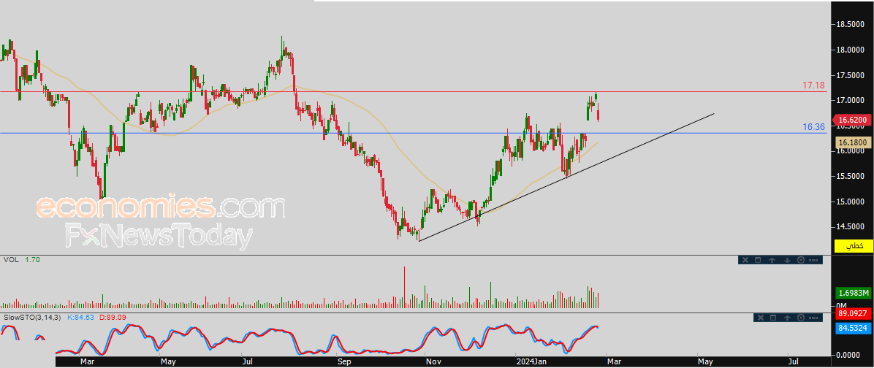874x368 pixels.
Task: Select the blue 16.36 support line label
Action: coord(813,127)
